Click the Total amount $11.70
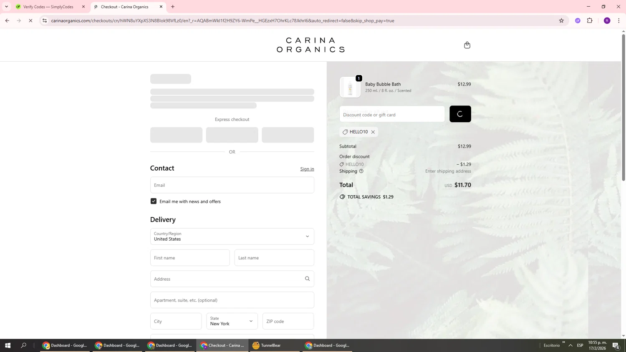 (x=462, y=185)
